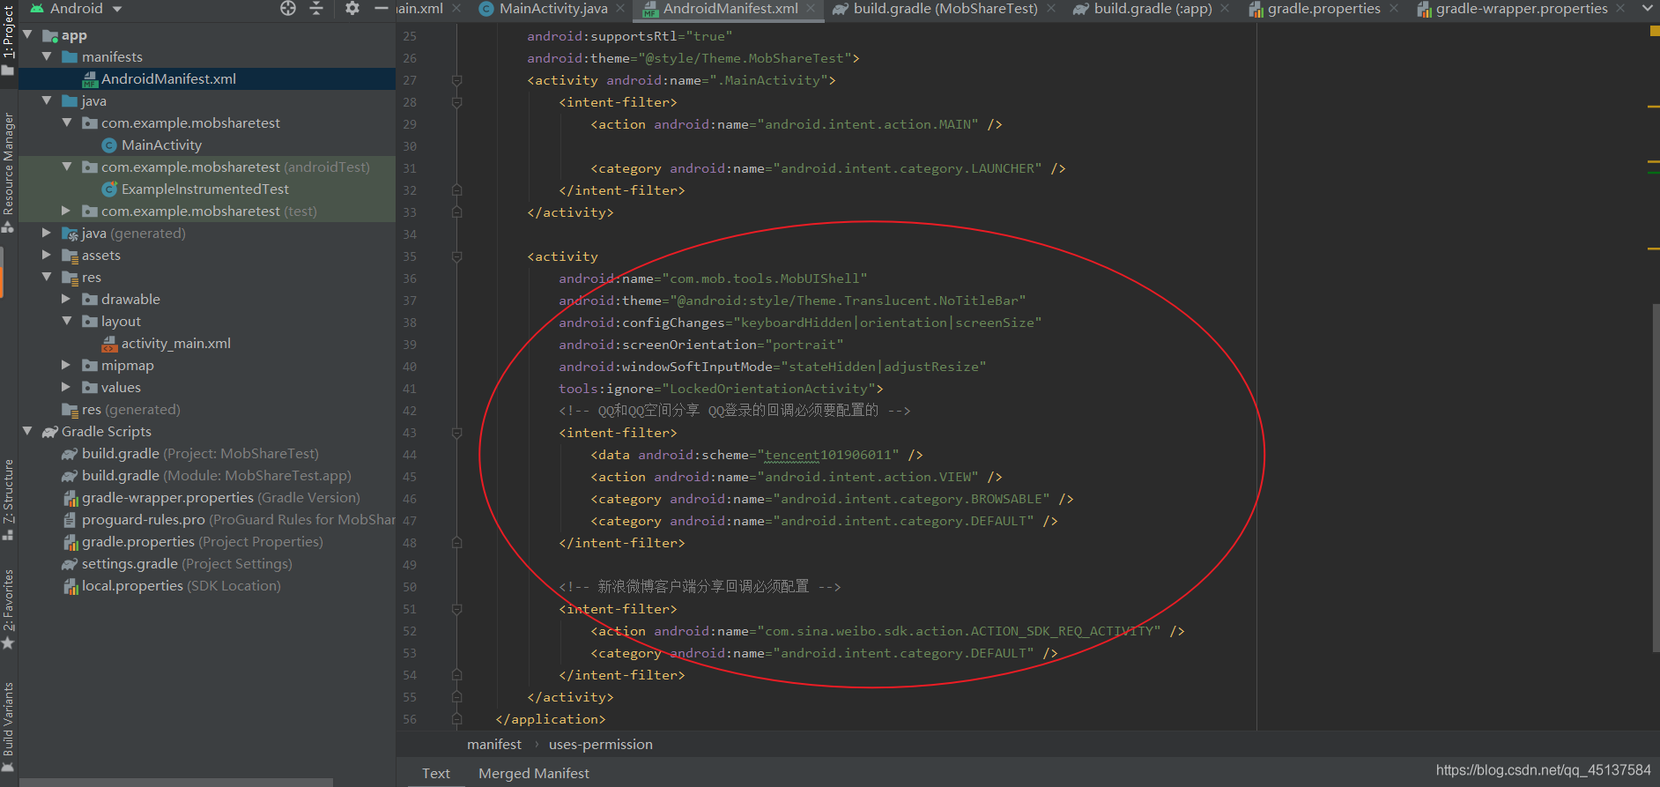Image resolution: width=1660 pixels, height=787 pixels.
Task: Click project panel horizontal scrollbar
Action: (x=176, y=782)
